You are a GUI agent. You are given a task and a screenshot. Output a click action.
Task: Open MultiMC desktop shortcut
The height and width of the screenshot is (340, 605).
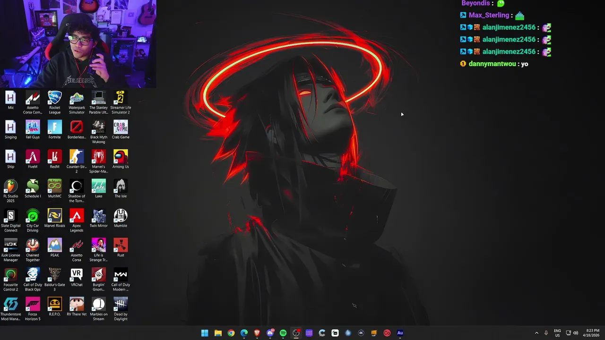(x=55, y=189)
